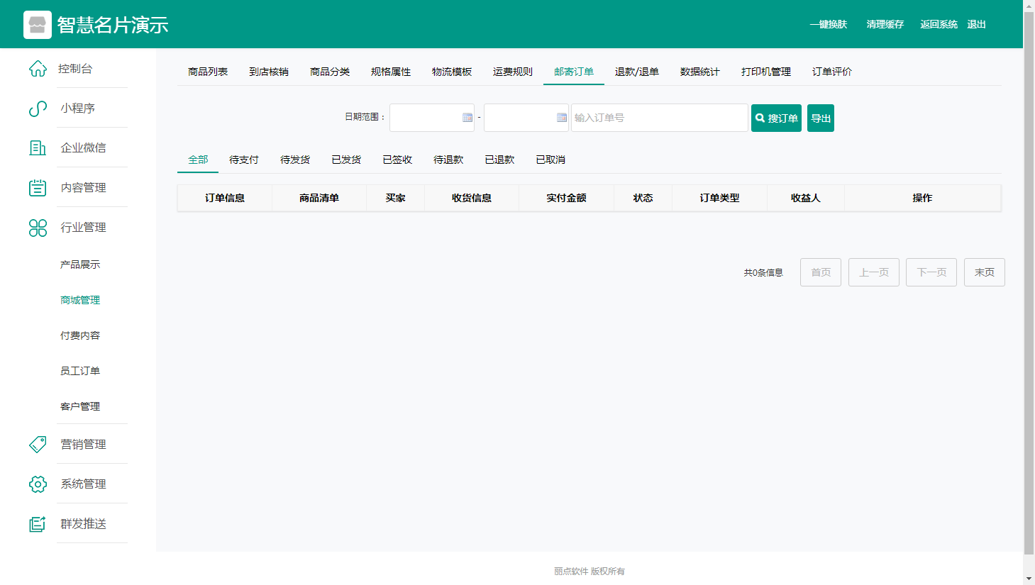This screenshot has height=585, width=1035.
Task: Open the end date calendar icon
Action: (x=562, y=118)
